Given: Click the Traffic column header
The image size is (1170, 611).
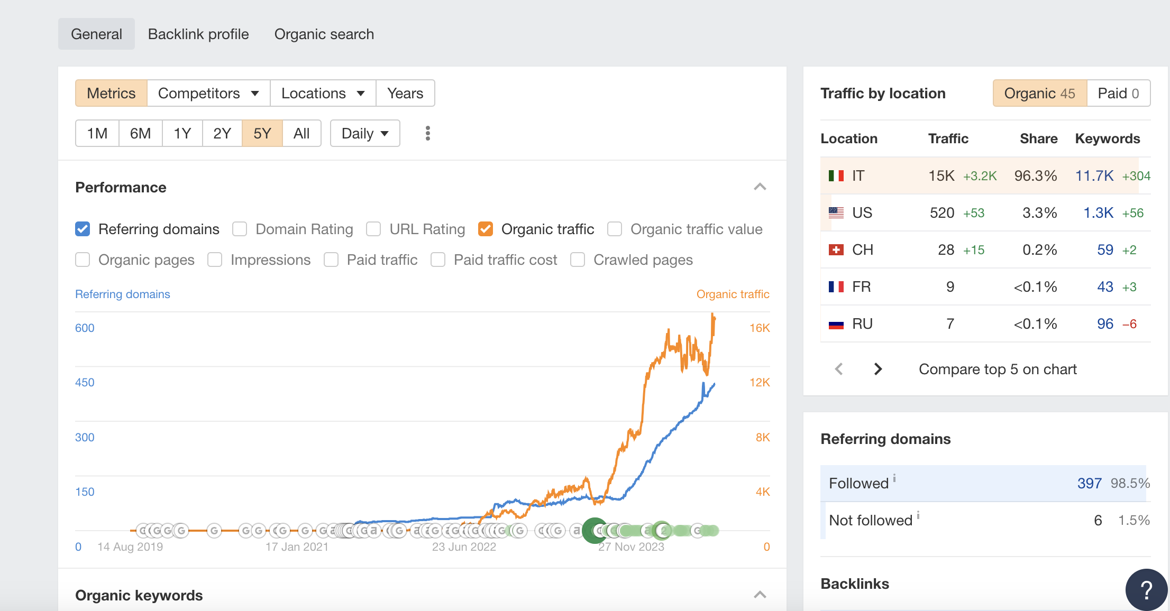Looking at the screenshot, I should click(x=948, y=138).
